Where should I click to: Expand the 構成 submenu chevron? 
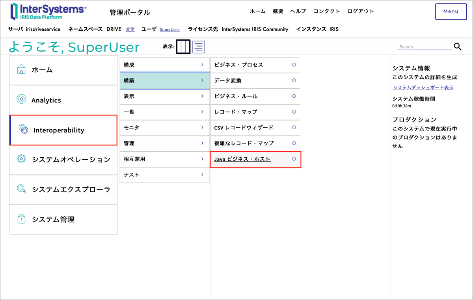click(202, 65)
